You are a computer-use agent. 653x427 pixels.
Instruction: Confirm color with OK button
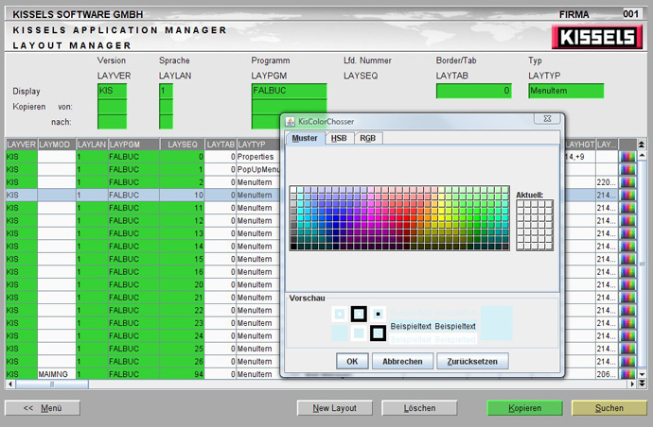point(352,361)
